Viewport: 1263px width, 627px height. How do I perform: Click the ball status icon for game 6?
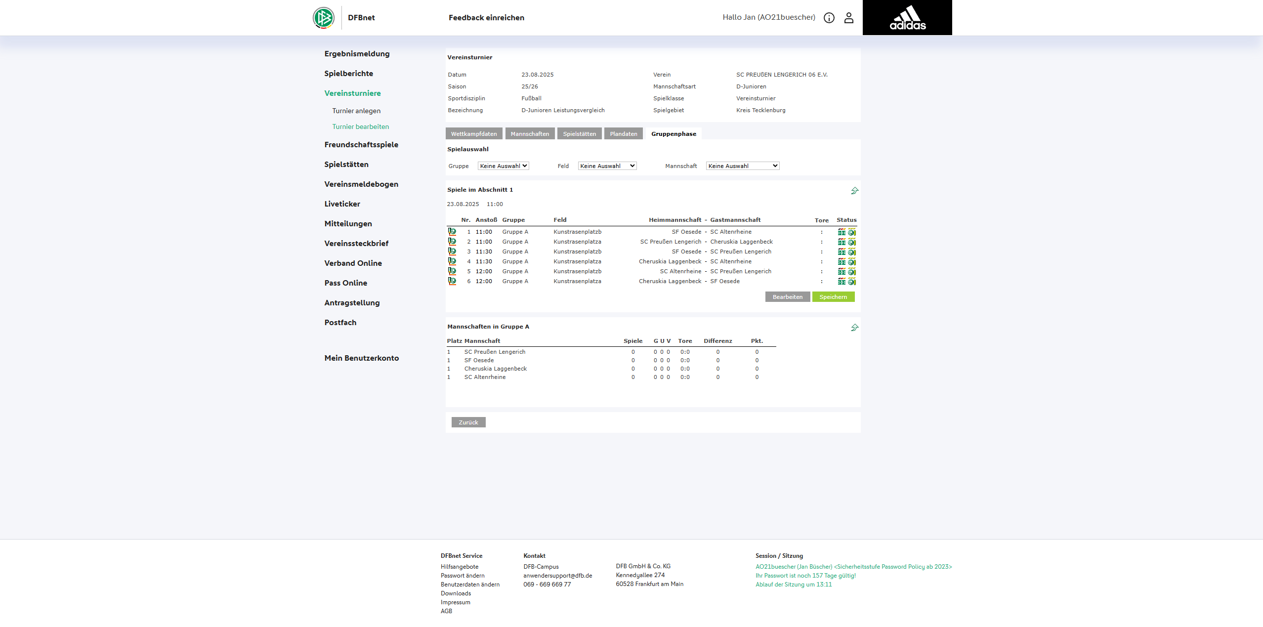(x=852, y=282)
